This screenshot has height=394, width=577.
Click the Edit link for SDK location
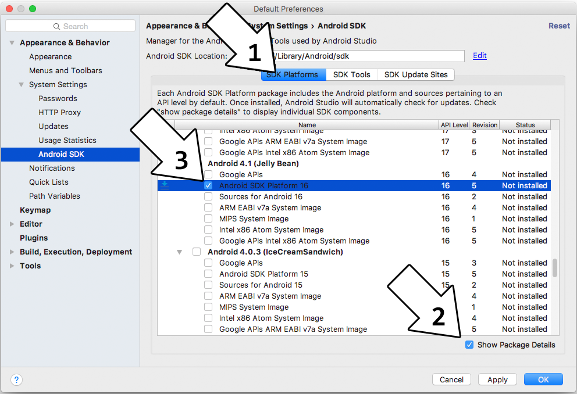coord(480,56)
